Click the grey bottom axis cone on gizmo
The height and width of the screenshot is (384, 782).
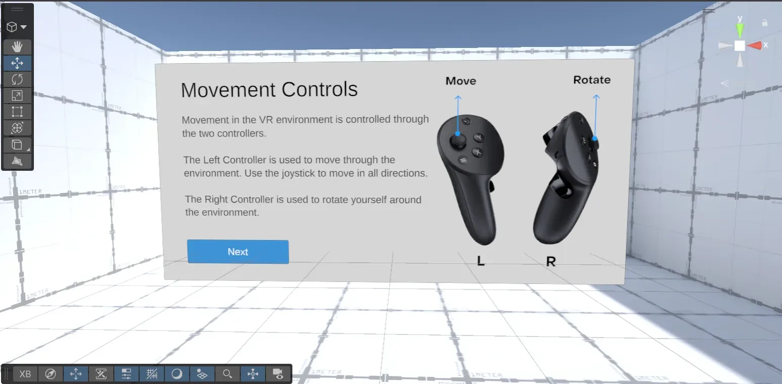[x=740, y=60]
